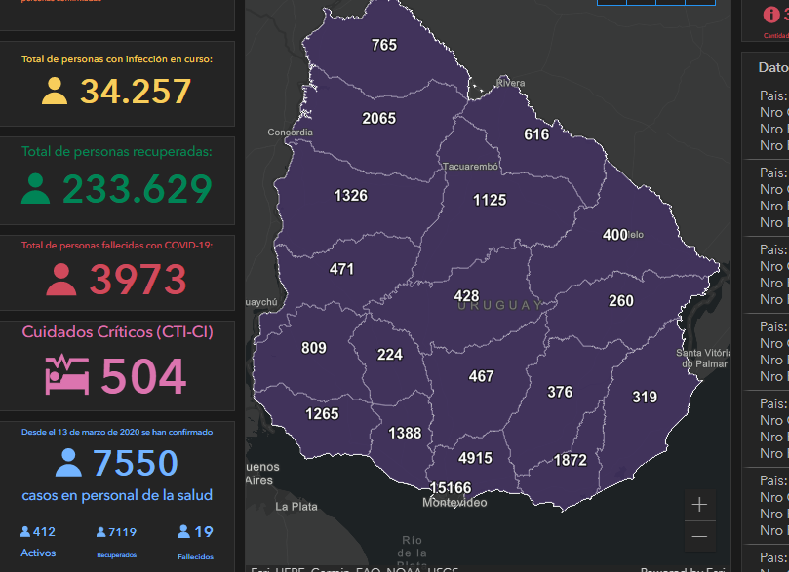Click the small person icon beside health-worker deaths 19
This screenshot has width=789, height=572.
[x=183, y=531]
